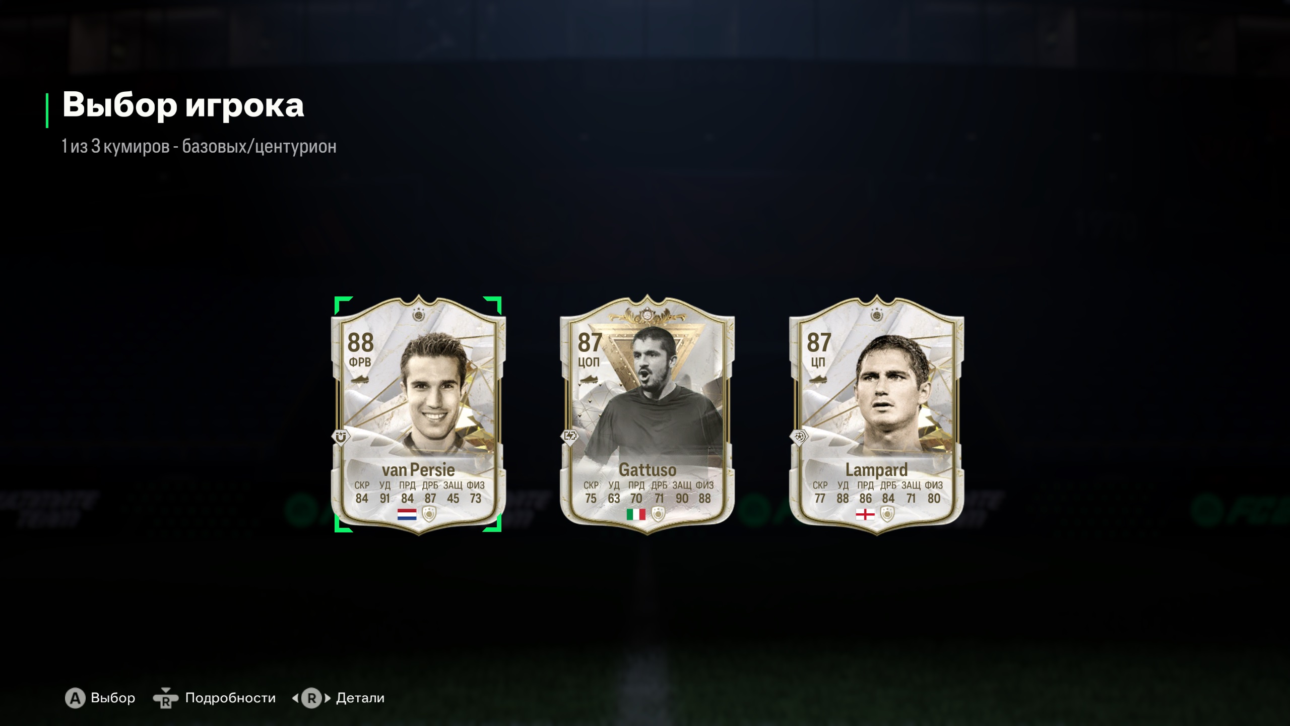
Task: Select the van Persie player card
Action: coord(418,414)
